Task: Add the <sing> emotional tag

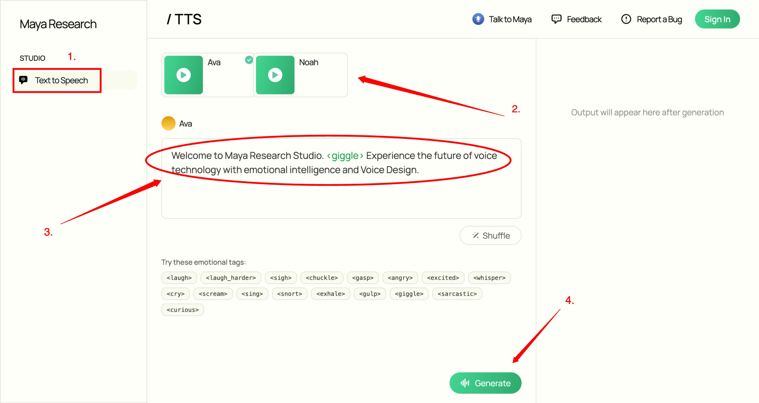Action: pos(252,293)
